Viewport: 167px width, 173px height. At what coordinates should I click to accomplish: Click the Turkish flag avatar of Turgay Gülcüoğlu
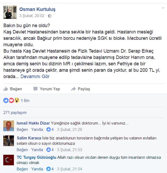pyautogui.click(x=9, y=160)
